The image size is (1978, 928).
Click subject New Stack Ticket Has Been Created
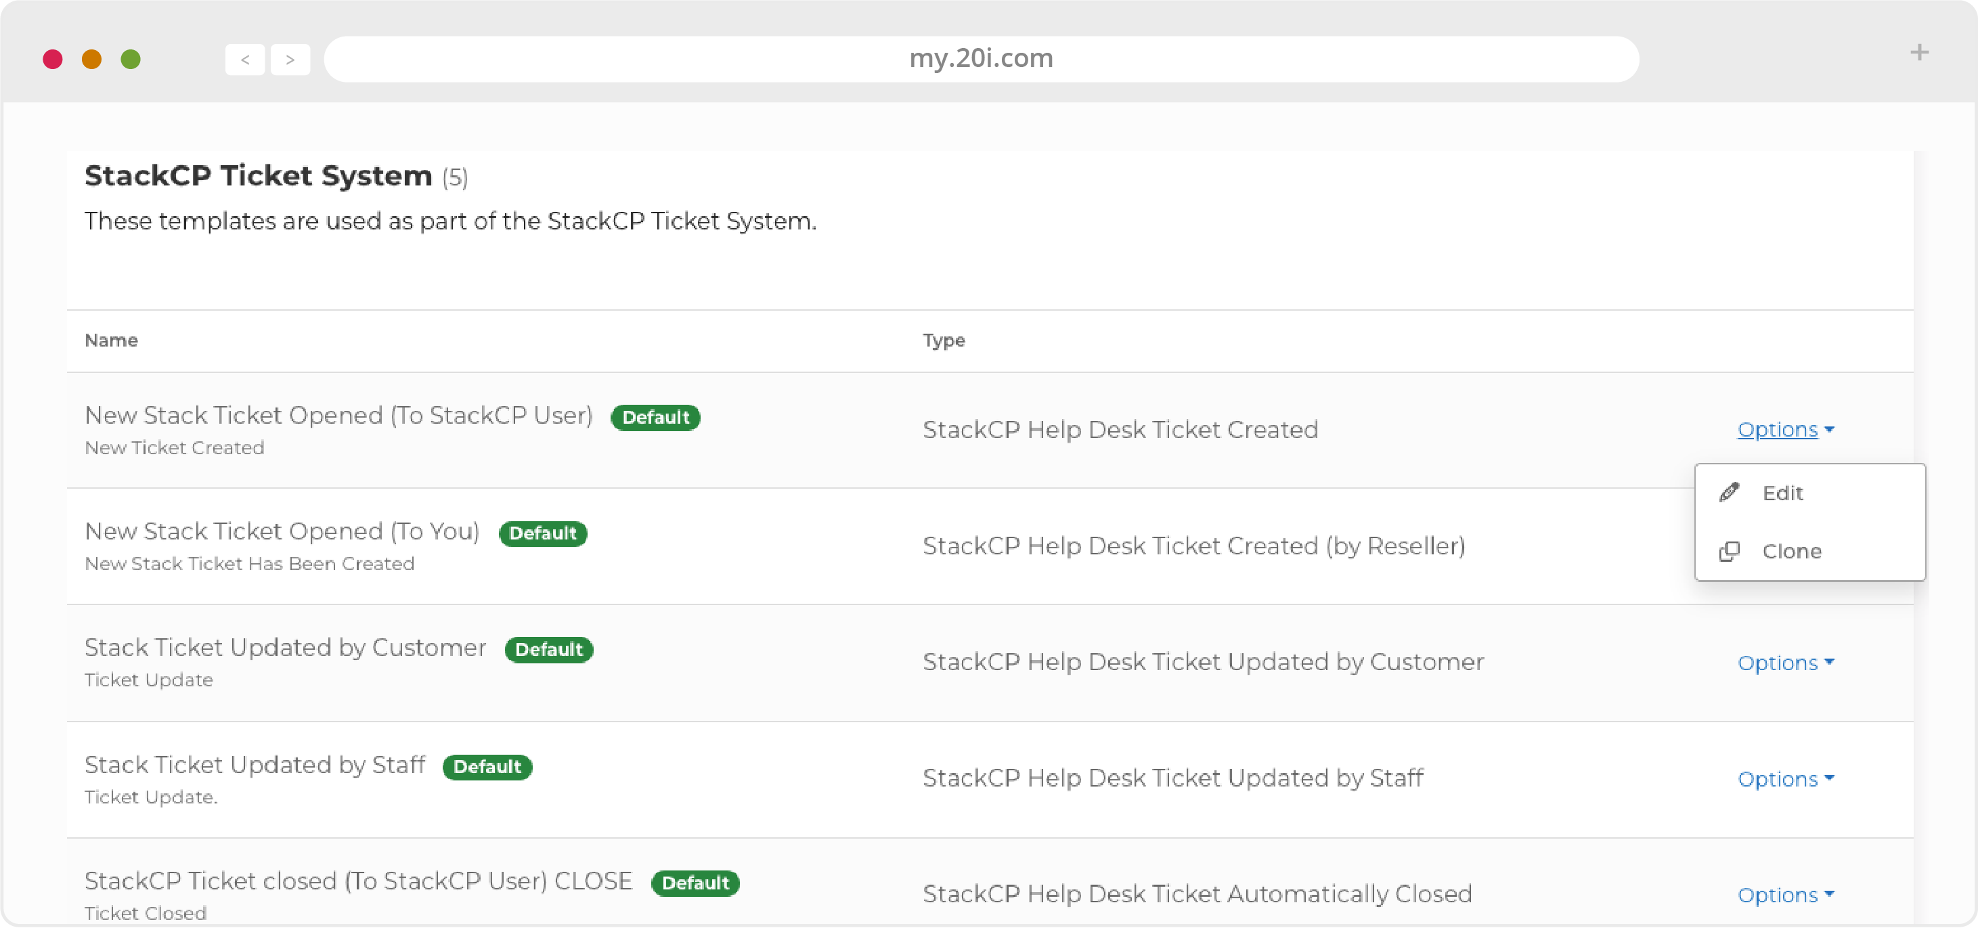pyautogui.click(x=250, y=563)
